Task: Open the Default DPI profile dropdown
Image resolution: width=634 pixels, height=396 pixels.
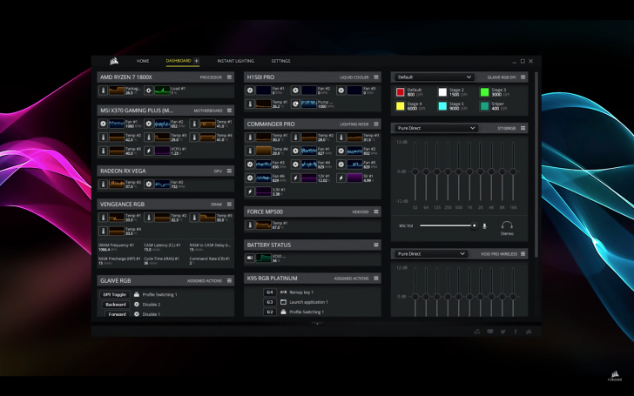Action: point(434,77)
